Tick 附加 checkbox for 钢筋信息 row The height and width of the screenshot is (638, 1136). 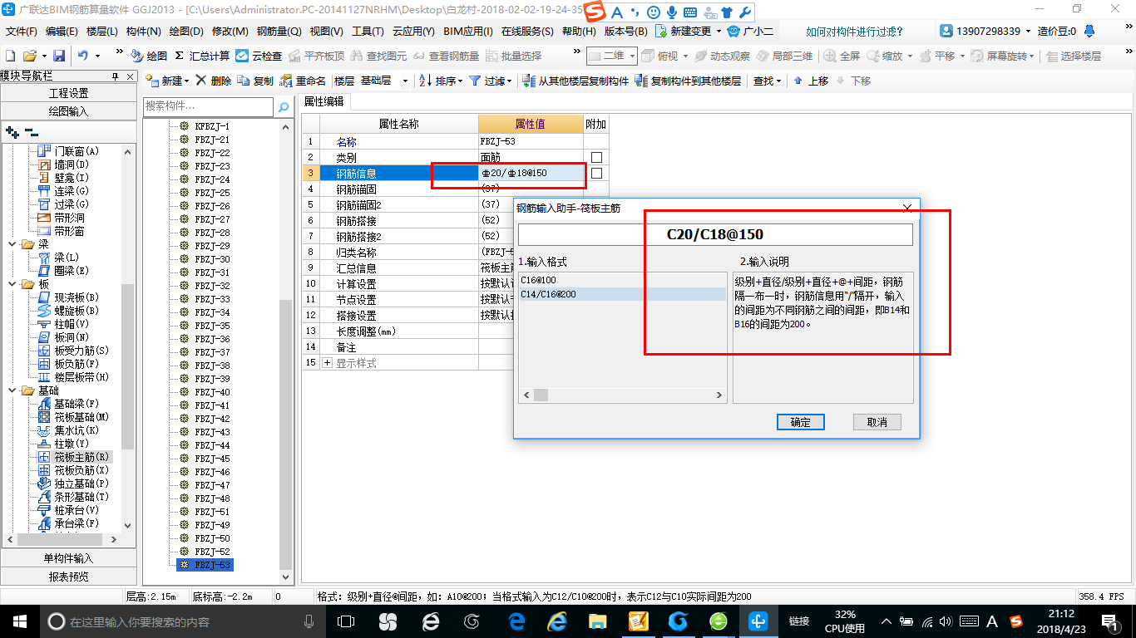click(596, 173)
